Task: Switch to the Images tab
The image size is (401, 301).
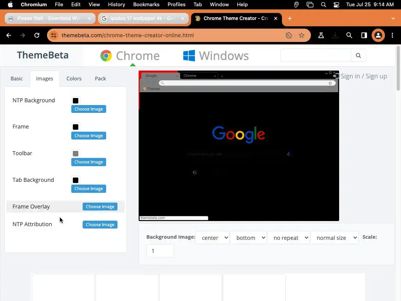Action: [45, 78]
